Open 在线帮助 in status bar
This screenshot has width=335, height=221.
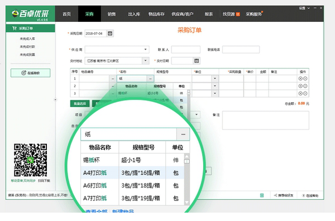tap(310, 195)
